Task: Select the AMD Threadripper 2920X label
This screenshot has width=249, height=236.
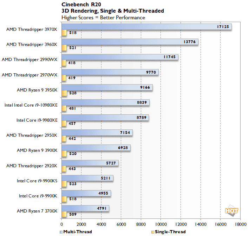Action: pyautogui.click(x=32, y=166)
